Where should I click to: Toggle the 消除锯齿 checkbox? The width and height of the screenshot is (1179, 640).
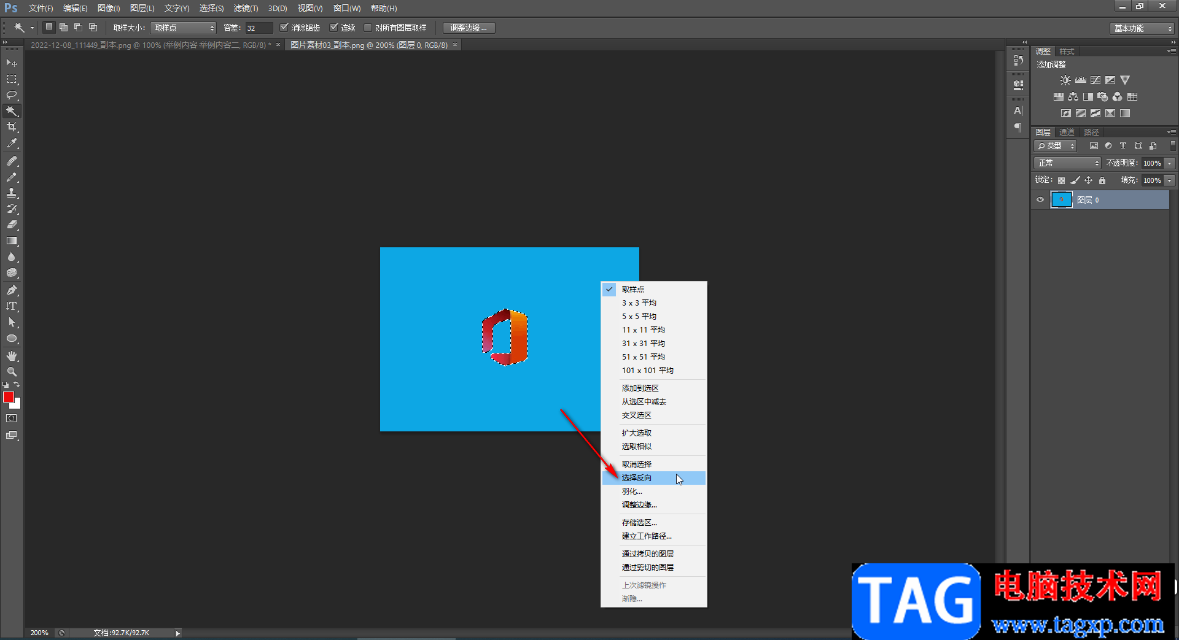coord(284,27)
